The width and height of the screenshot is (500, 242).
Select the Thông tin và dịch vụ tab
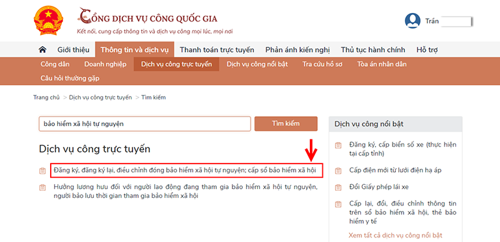(134, 49)
